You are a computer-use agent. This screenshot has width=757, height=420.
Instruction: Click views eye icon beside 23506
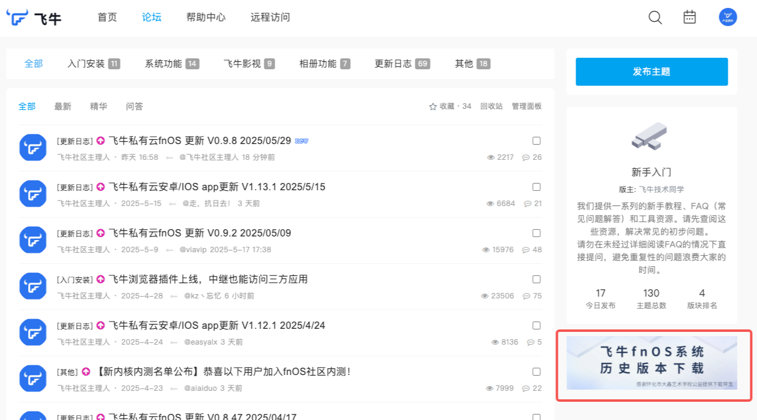point(485,296)
